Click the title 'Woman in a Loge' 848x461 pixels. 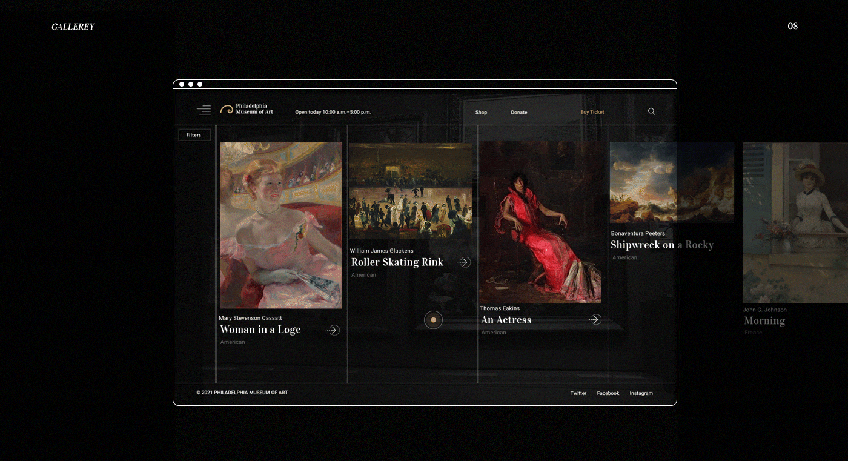[x=260, y=330]
